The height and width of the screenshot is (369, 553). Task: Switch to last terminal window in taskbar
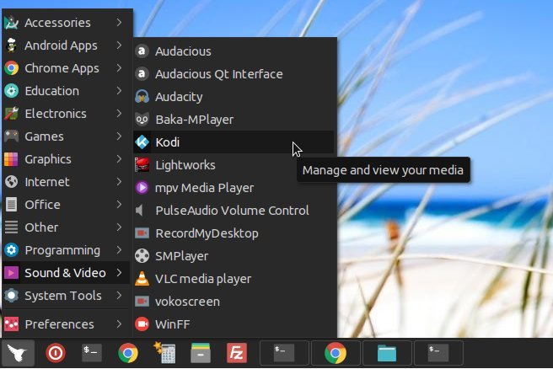point(438,353)
